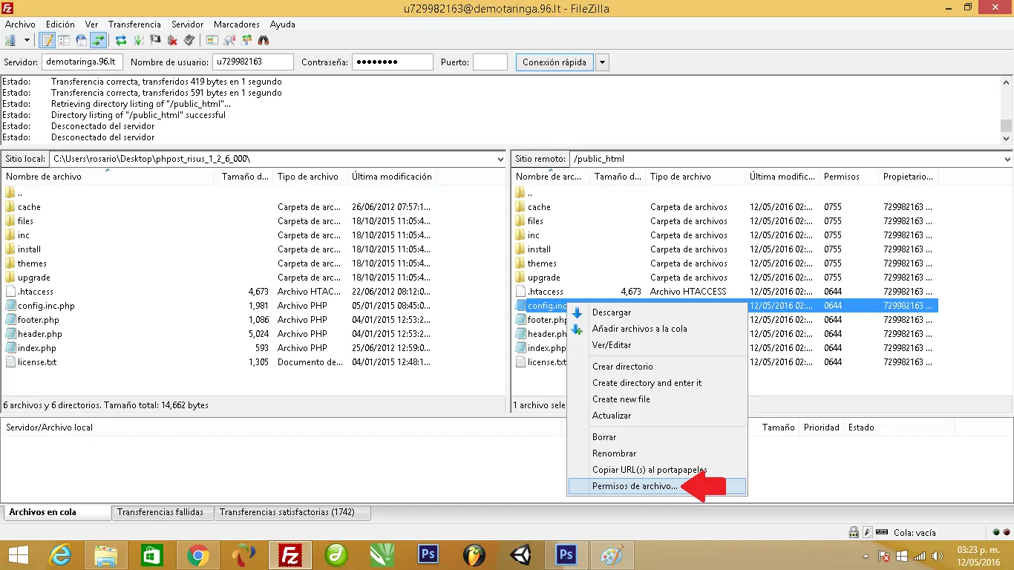Choose Create directory and enter it
The height and width of the screenshot is (570, 1014).
(x=647, y=383)
